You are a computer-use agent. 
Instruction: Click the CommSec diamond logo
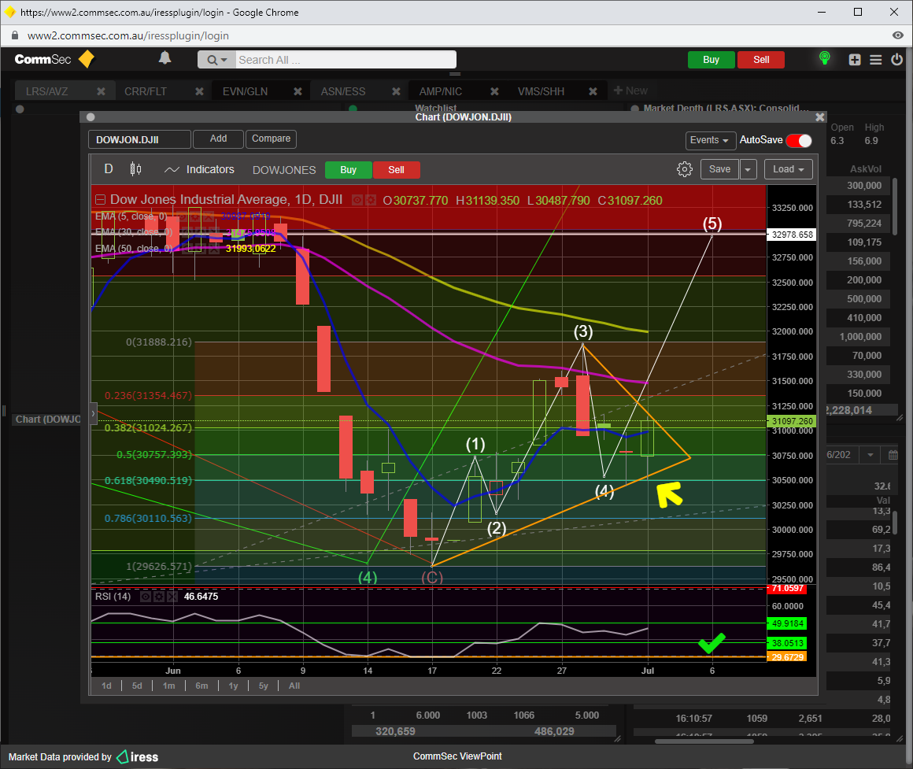pyautogui.click(x=86, y=59)
